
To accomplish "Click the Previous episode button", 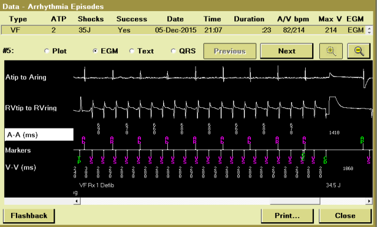I will coord(230,51).
